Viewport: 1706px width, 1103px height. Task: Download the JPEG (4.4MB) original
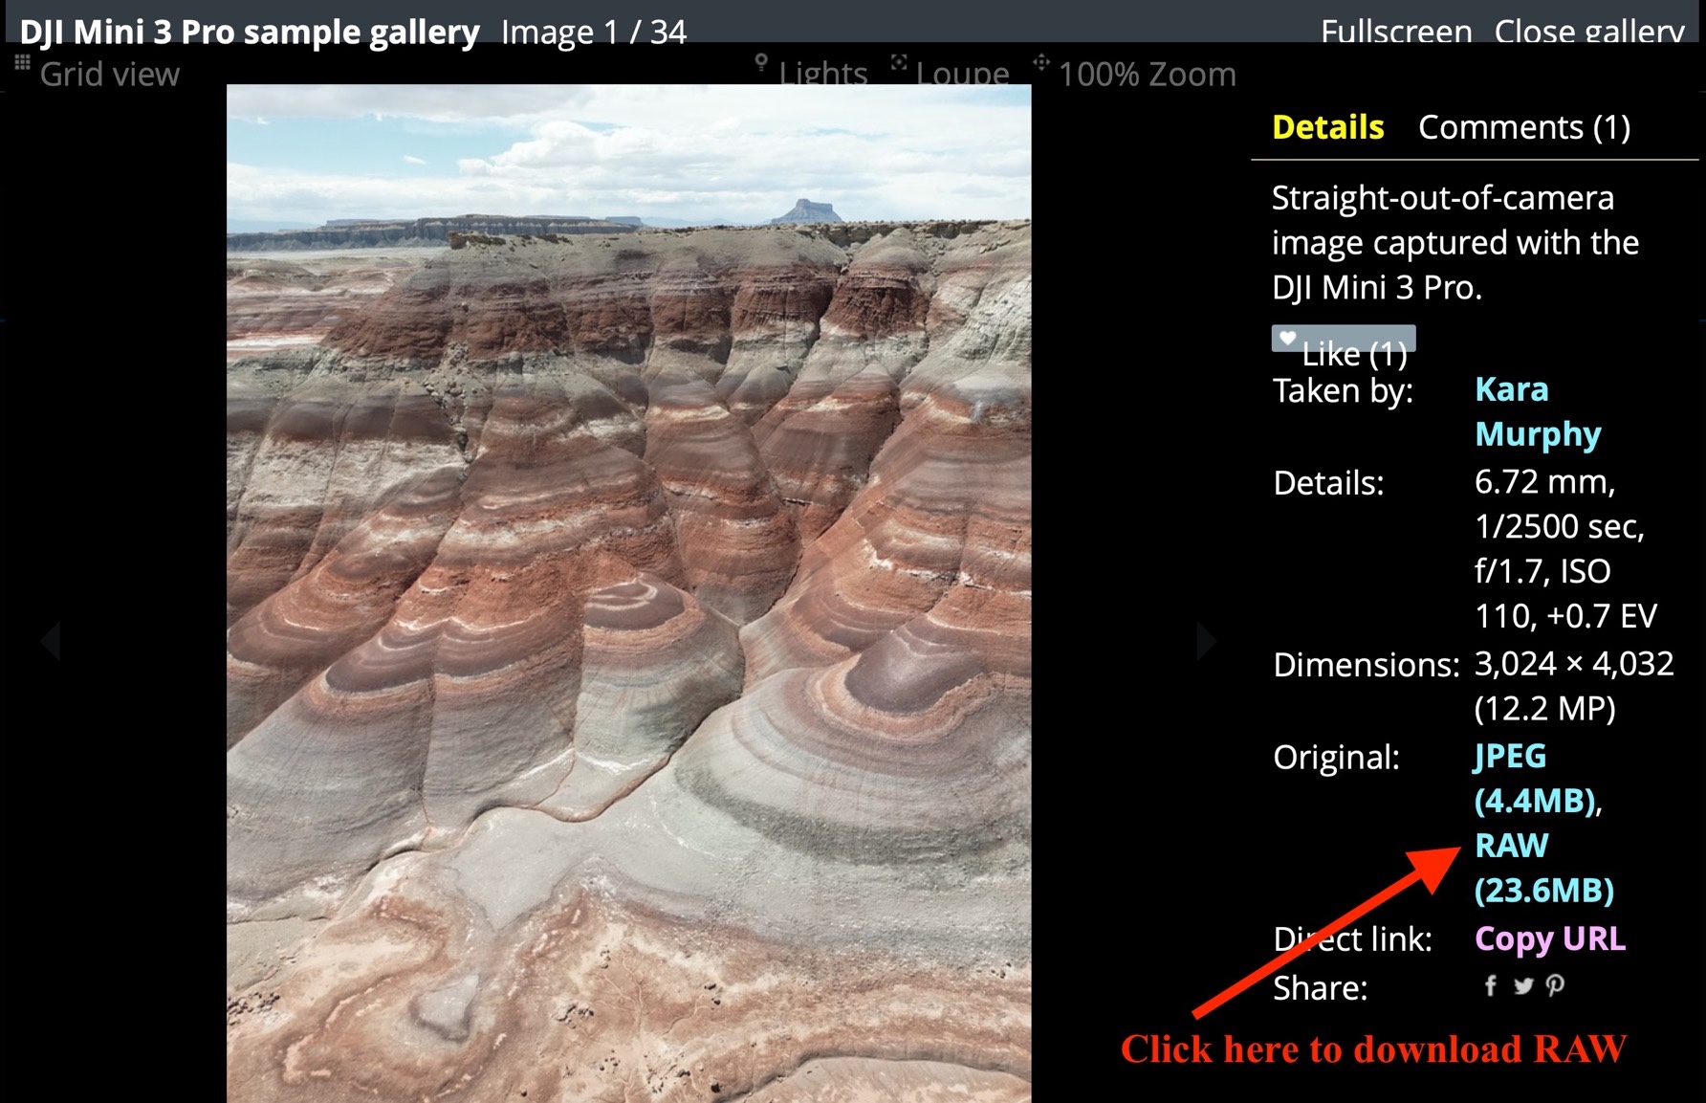tap(1537, 778)
